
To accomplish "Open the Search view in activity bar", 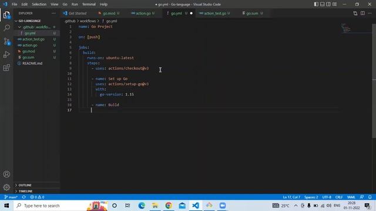I will (6, 28).
